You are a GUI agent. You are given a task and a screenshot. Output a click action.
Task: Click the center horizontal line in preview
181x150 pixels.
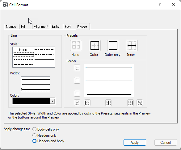pos(109,81)
